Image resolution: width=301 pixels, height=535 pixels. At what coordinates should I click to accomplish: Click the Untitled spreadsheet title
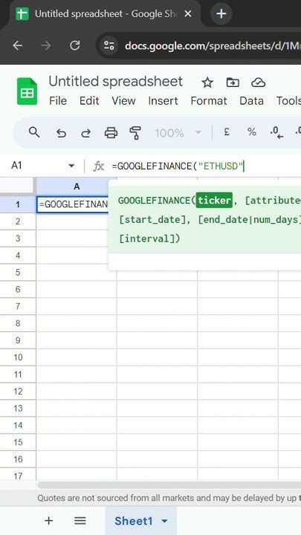[x=116, y=82]
